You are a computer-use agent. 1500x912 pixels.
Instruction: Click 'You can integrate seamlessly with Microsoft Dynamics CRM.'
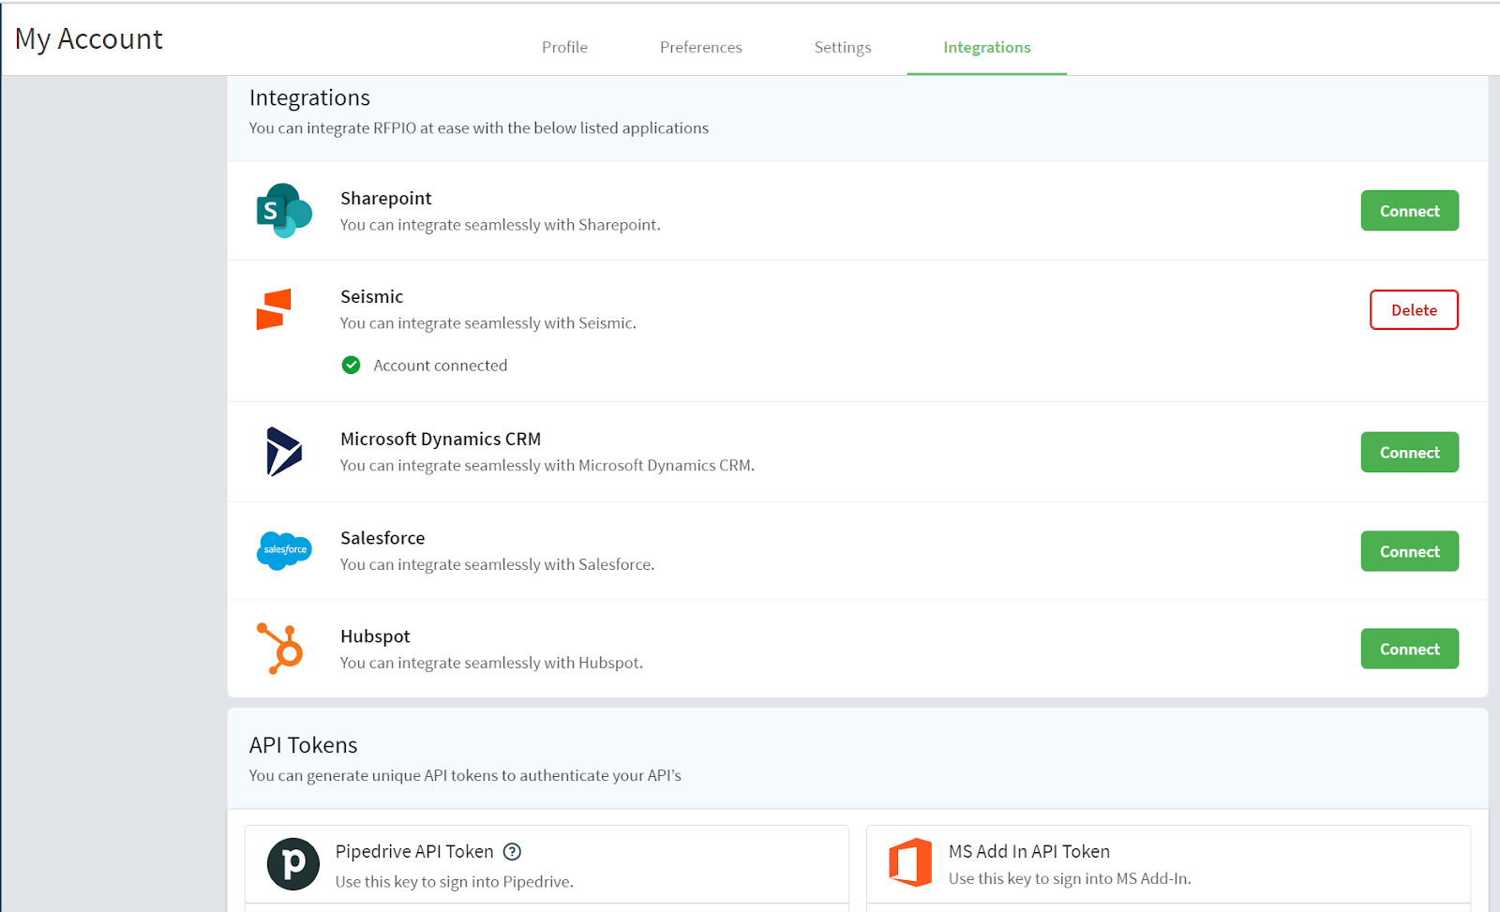tap(547, 466)
